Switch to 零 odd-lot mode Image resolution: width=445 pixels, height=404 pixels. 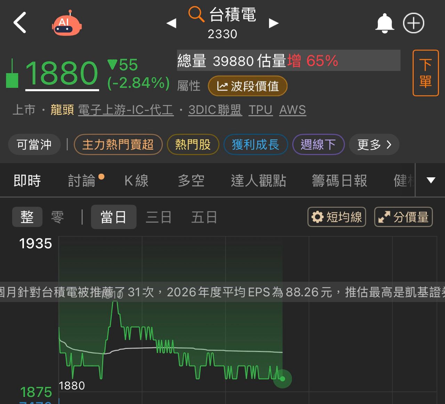point(57,217)
